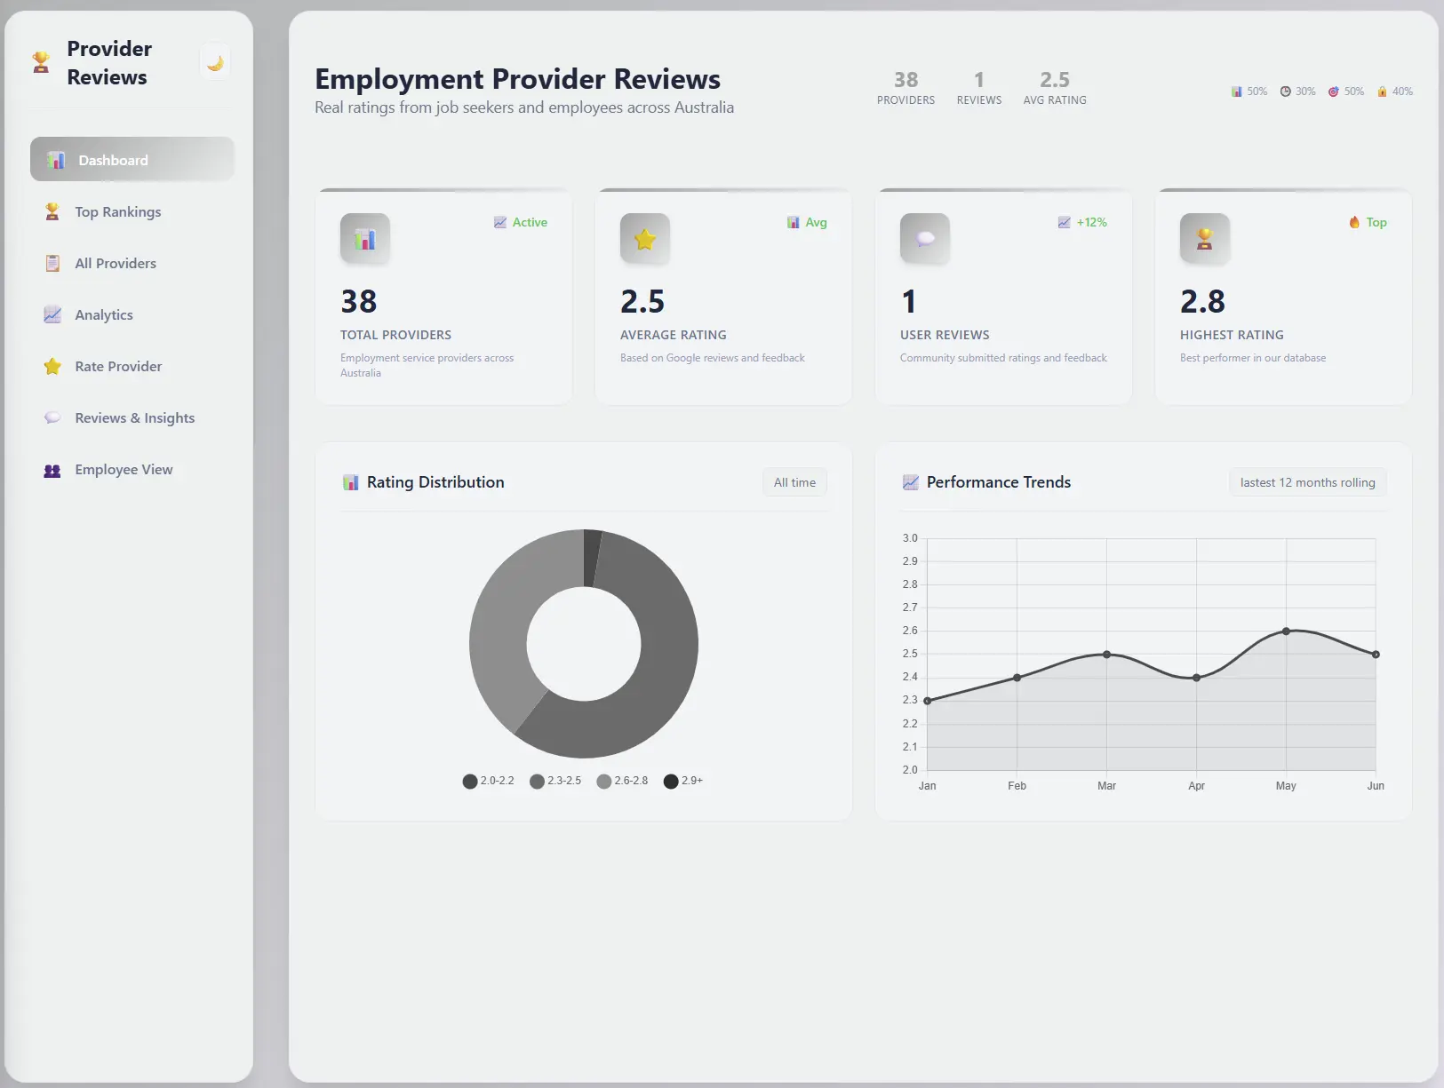Screen dimensions: 1444x1088
Task: Open Top Rankings via the medal icon
Action: tap(52, 211)
